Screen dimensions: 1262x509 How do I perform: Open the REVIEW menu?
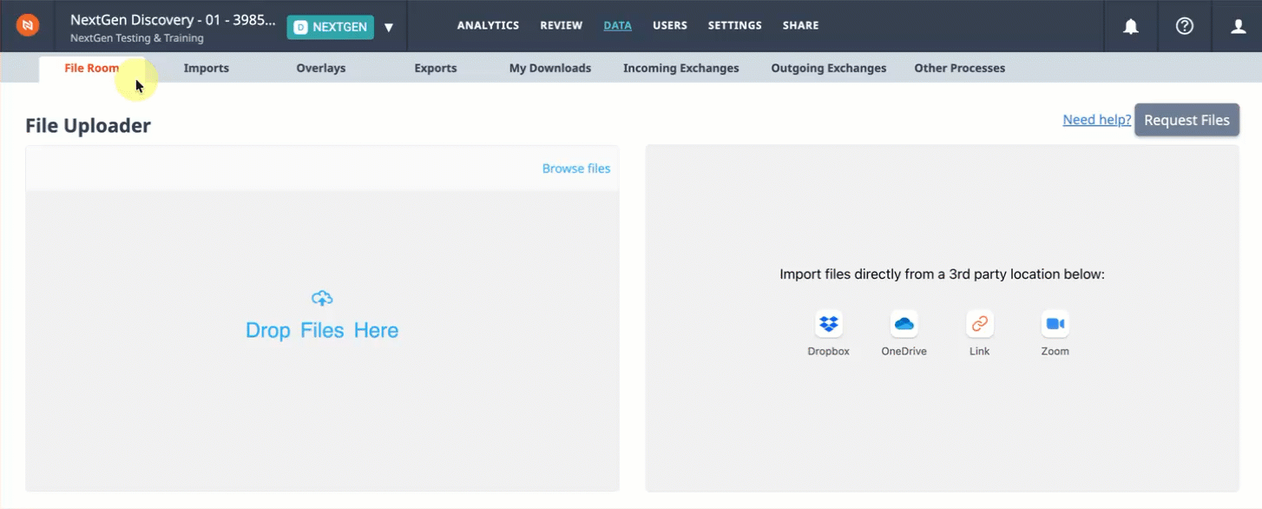[562, 26]
